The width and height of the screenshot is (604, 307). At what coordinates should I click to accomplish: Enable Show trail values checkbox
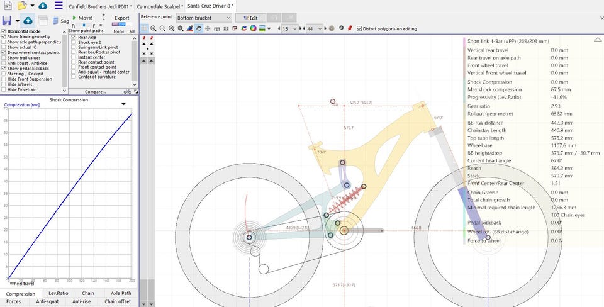[4, 58]
